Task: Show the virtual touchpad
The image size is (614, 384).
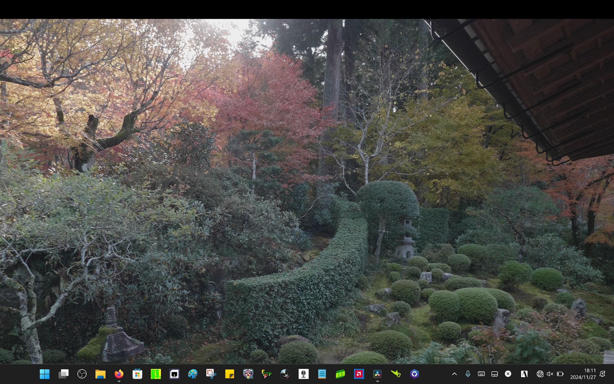Action: (x=494, y=374)
